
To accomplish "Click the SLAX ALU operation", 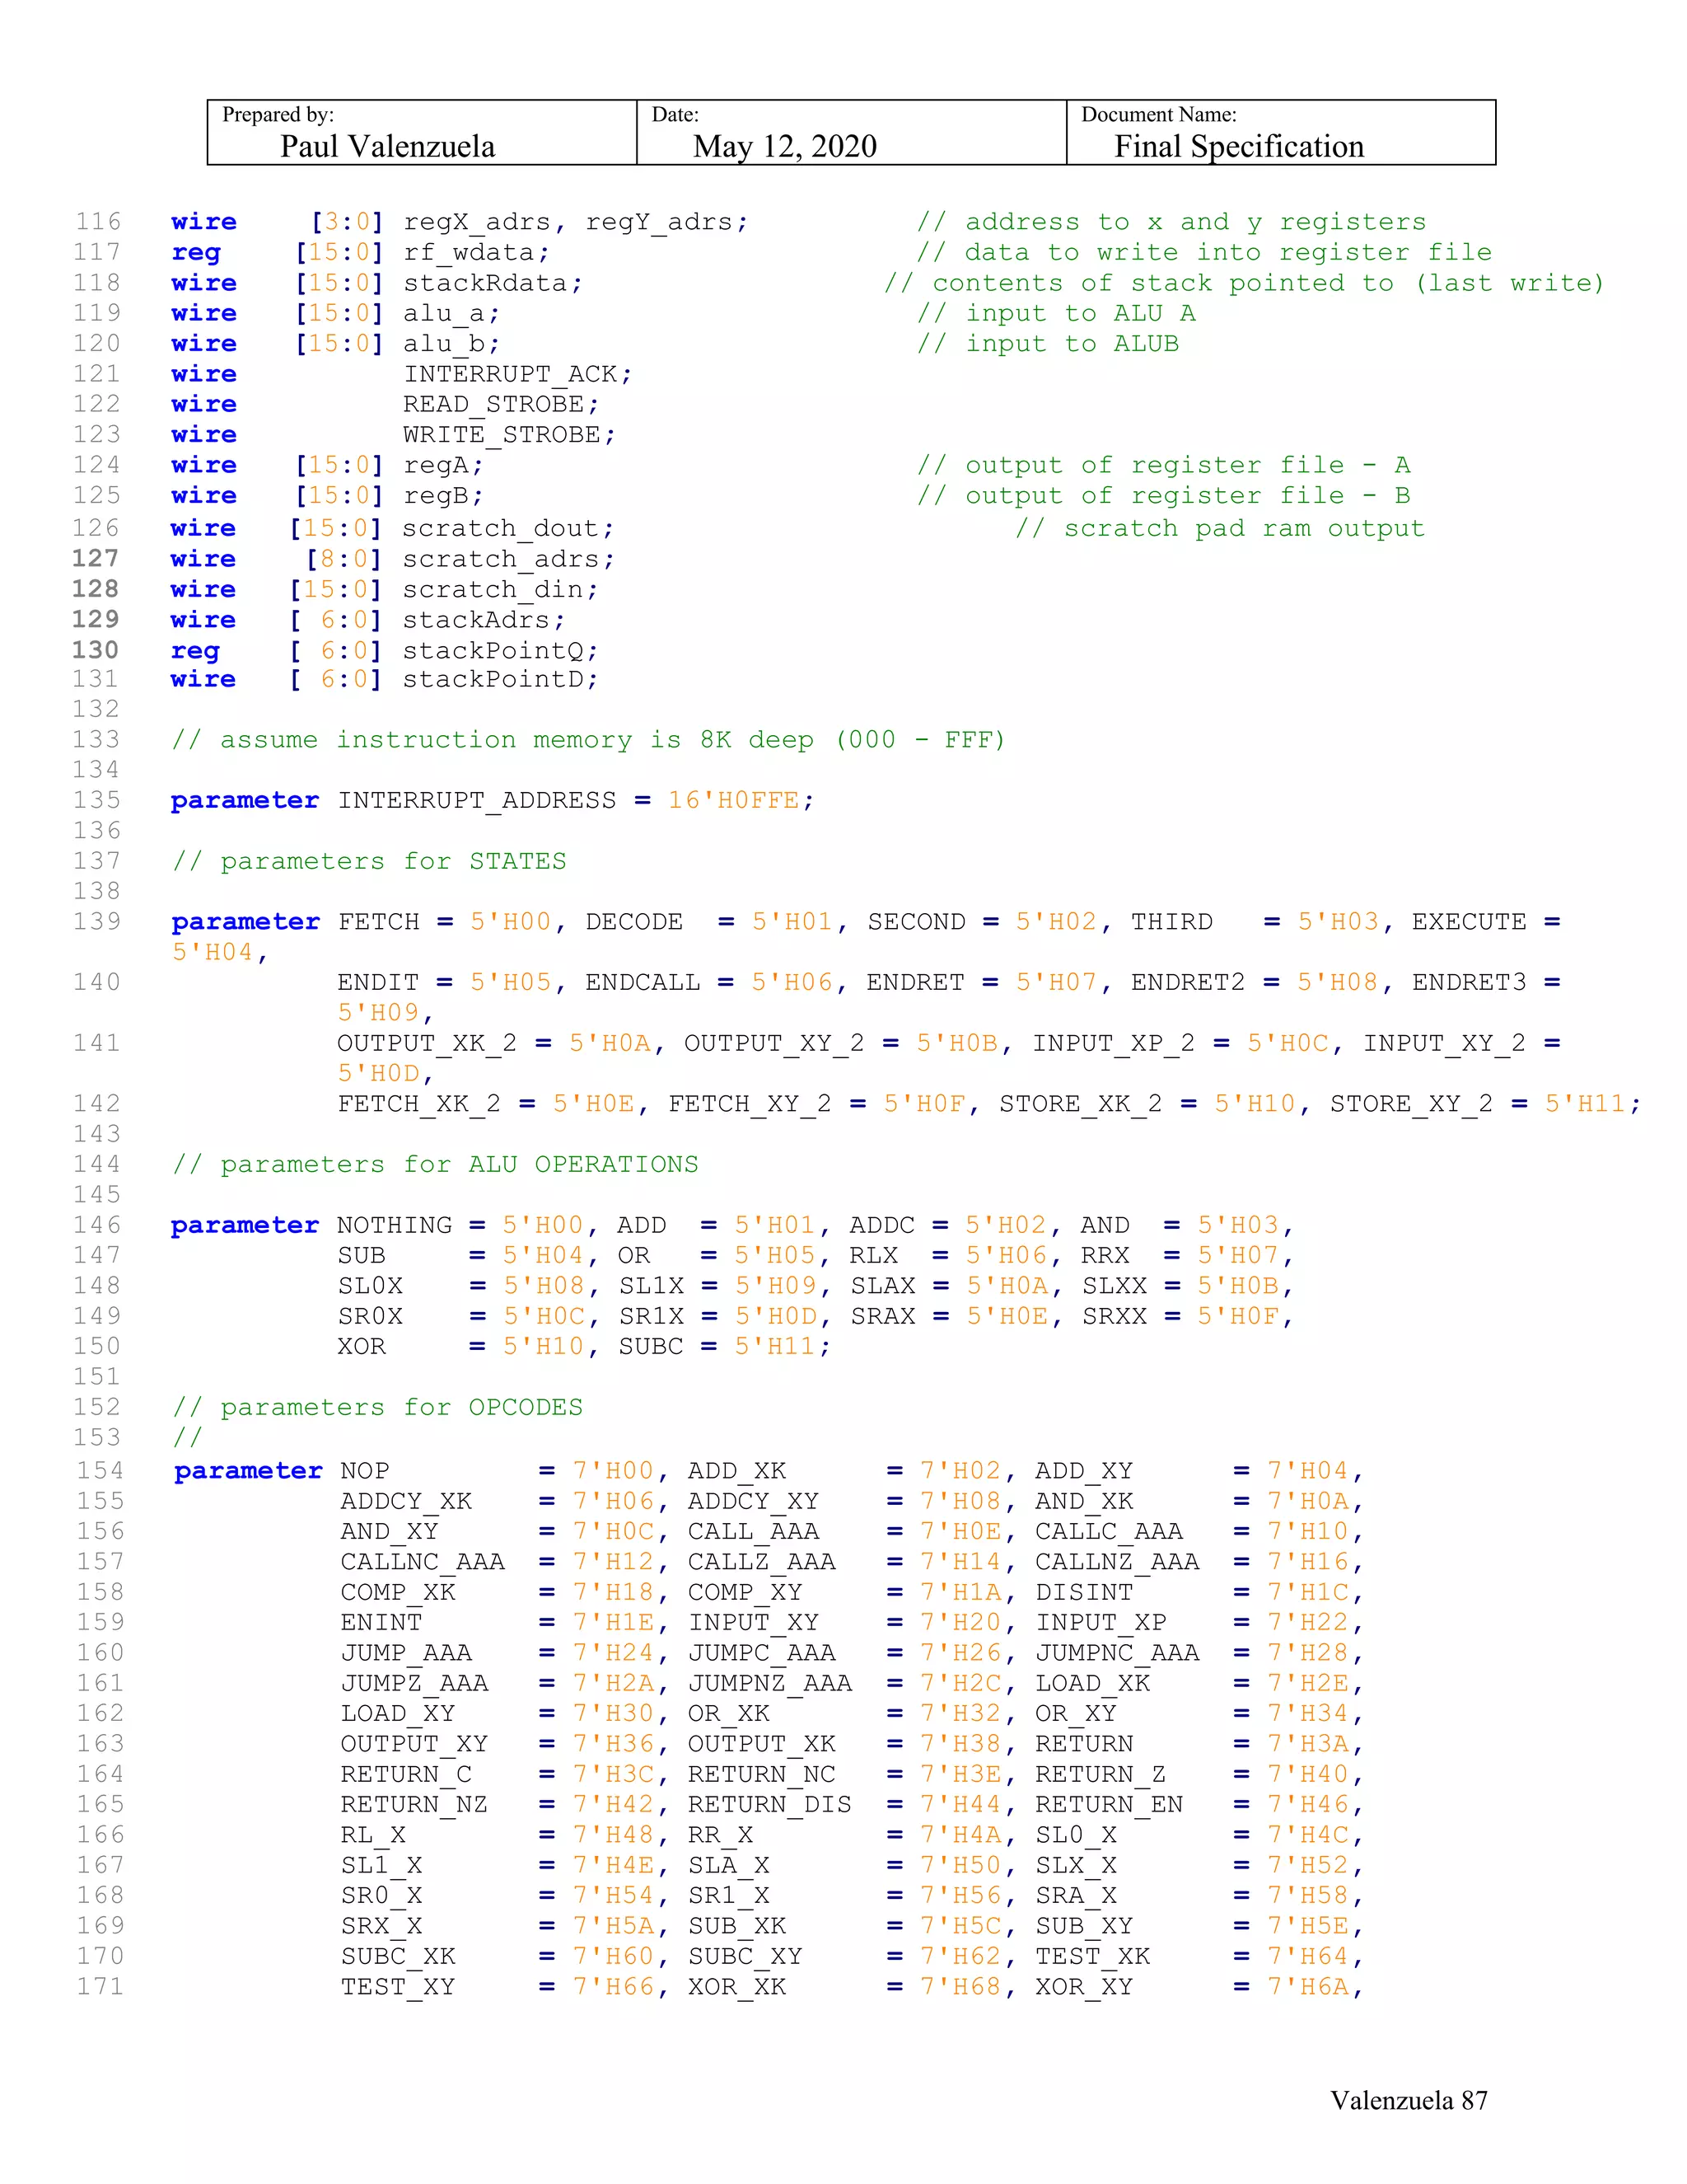I will point(882,1286).
